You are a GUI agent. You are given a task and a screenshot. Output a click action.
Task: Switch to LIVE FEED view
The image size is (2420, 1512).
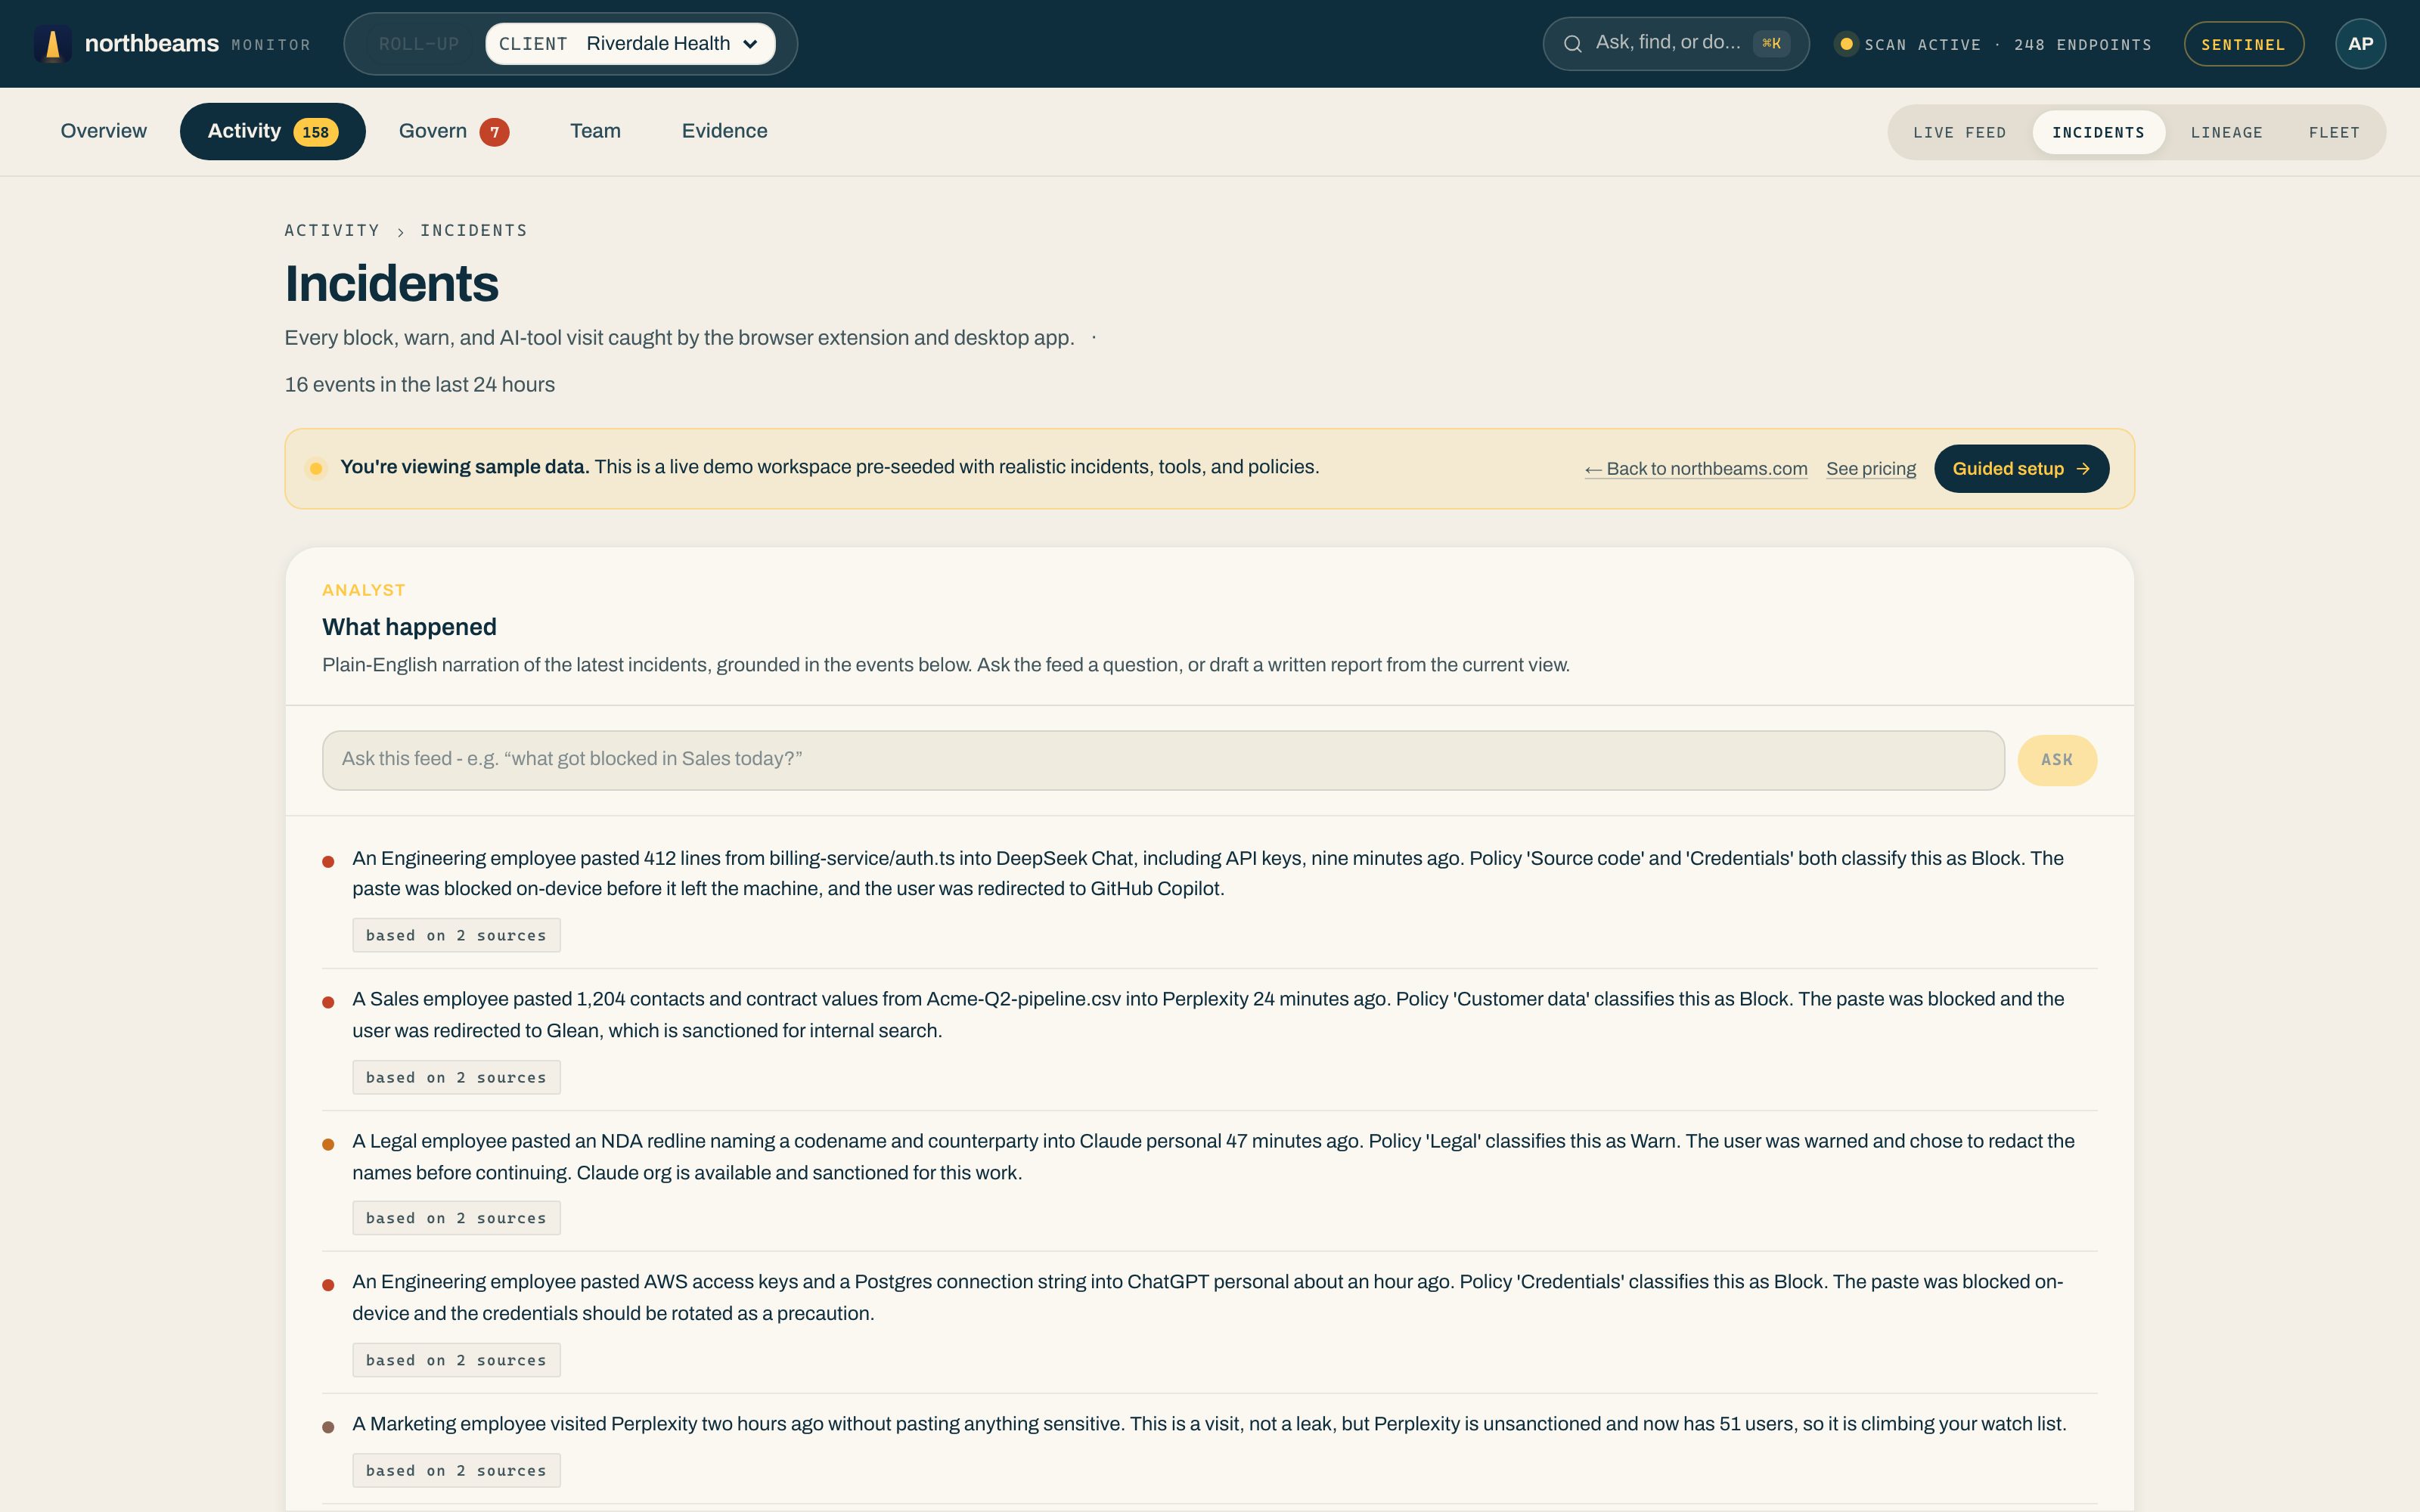[1960, 132]
